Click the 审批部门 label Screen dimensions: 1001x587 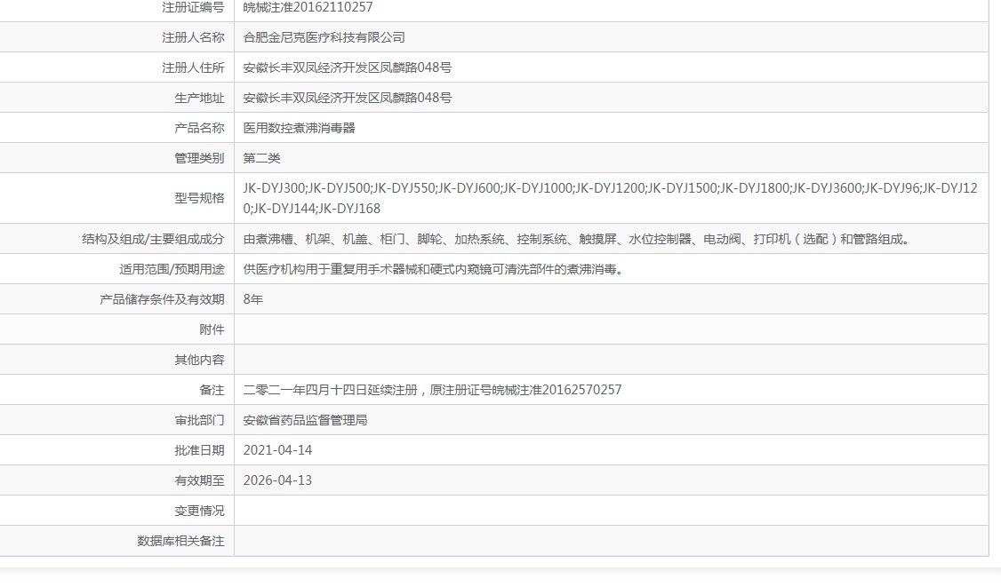point(199,420)
